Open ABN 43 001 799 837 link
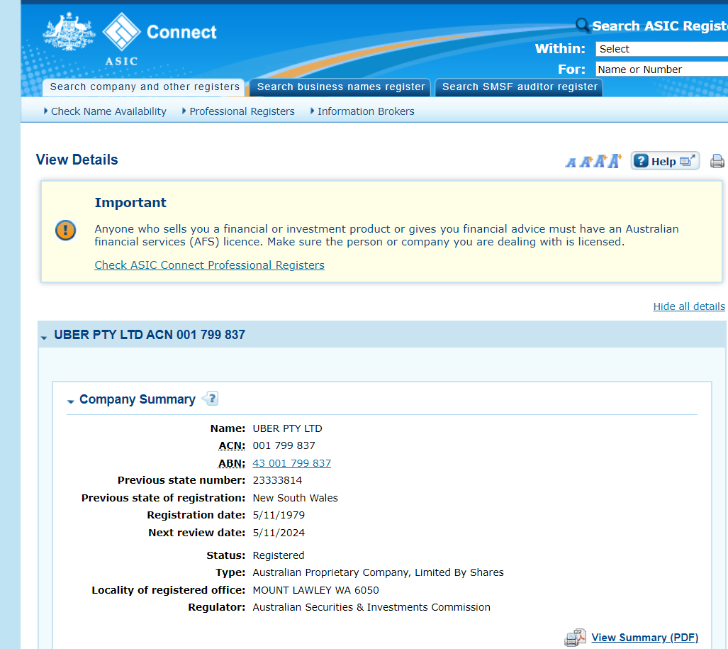Image resolution: width=728 pixels, height=649 pixels. point(291,463)
